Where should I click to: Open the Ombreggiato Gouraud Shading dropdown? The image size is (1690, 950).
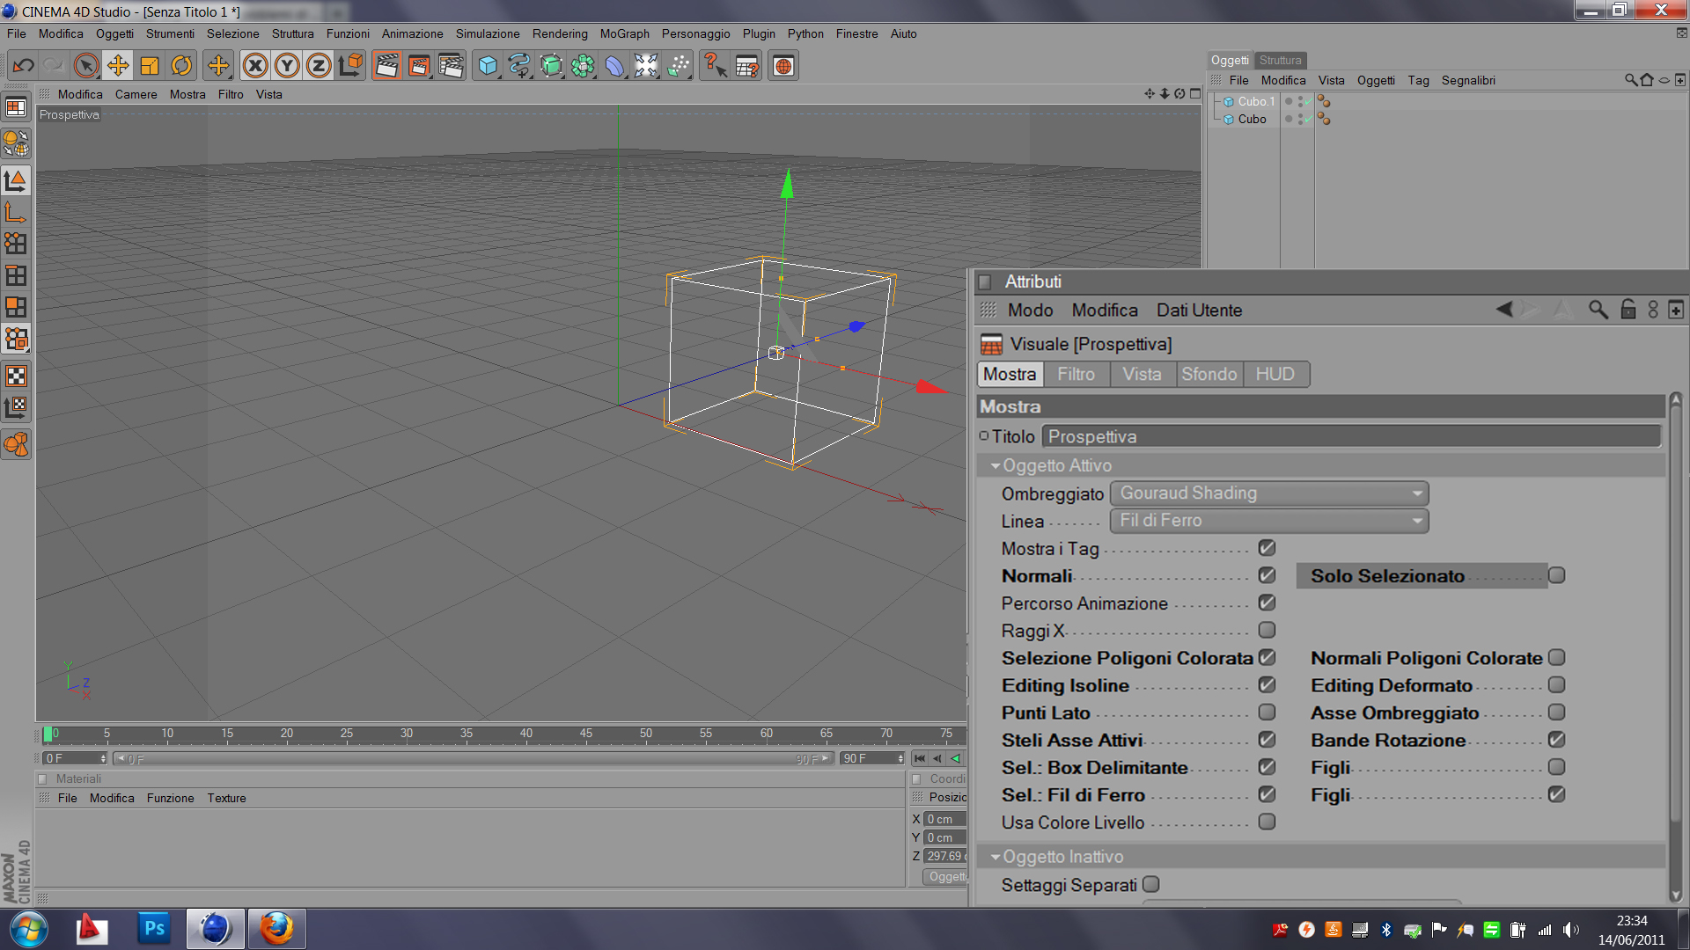(1268, 493)
